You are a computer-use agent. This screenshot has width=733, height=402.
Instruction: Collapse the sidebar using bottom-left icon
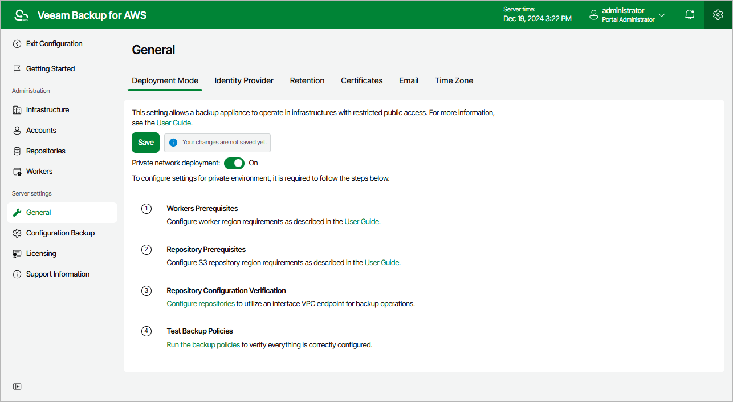click(17, 387)
